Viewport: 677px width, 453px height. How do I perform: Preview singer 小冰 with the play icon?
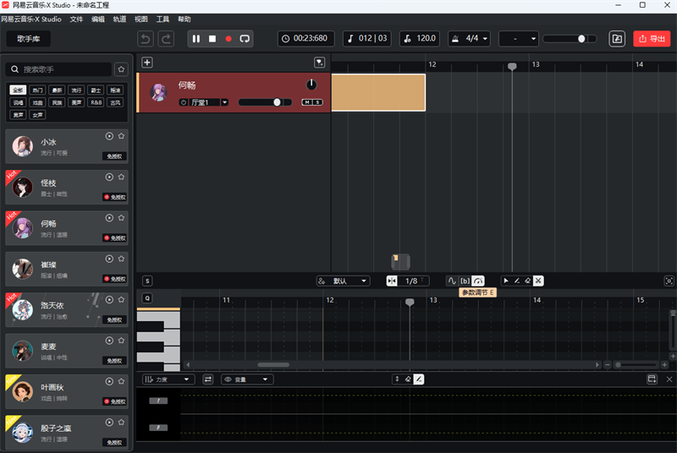point(109,136)
